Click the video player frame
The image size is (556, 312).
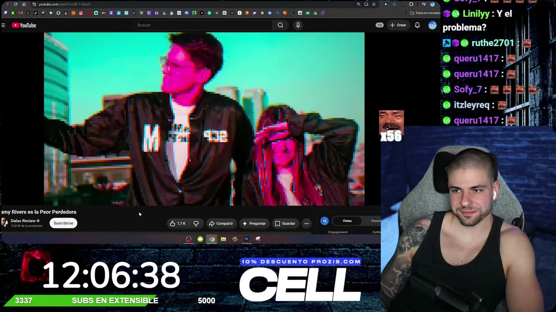pyautogui.click(x=204, y=119)
